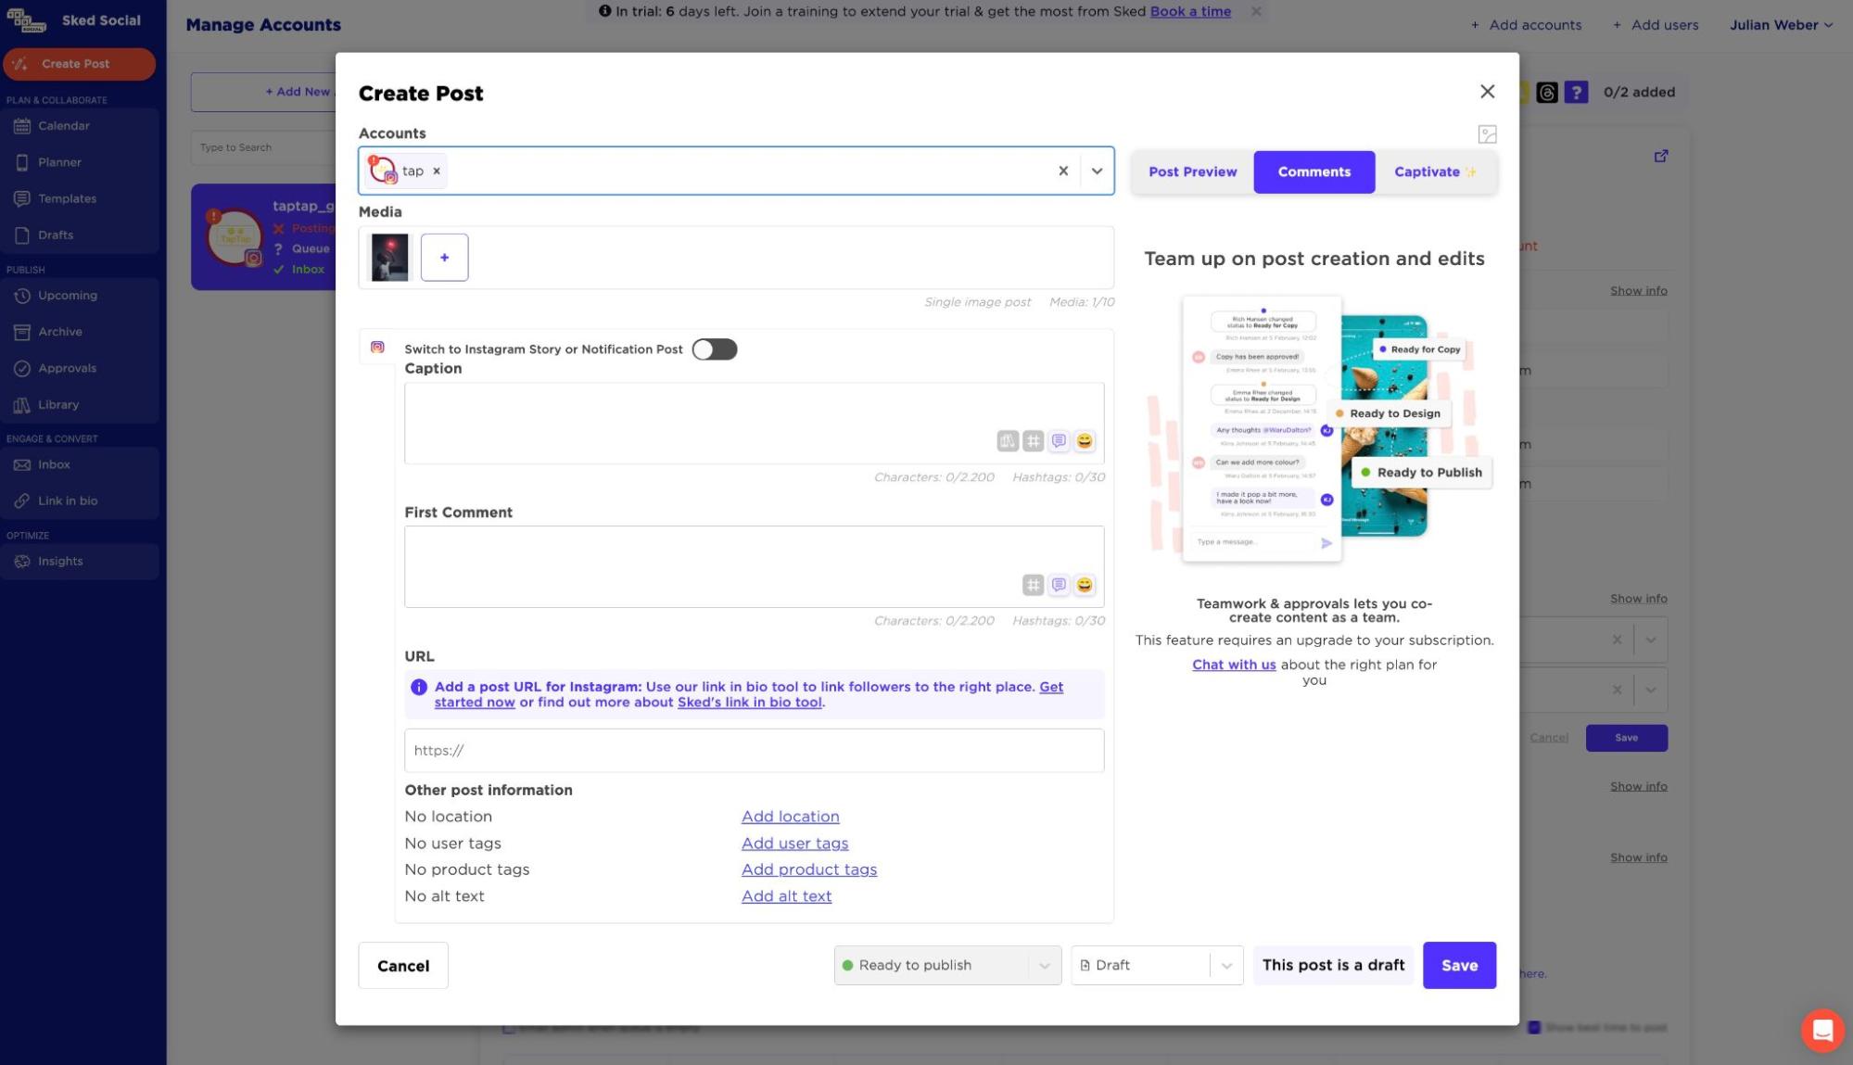This screenshot has width=1853, height=1065.
Task: Click the hashtag icon in Caption box
Action: click(x=1033, y=441)
